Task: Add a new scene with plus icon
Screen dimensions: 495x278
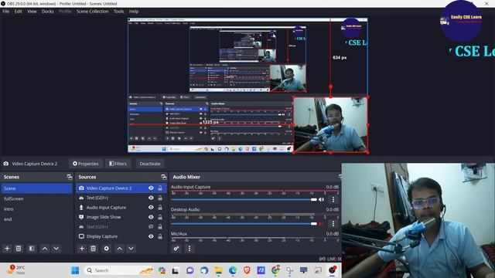Action: click(7, 249)
